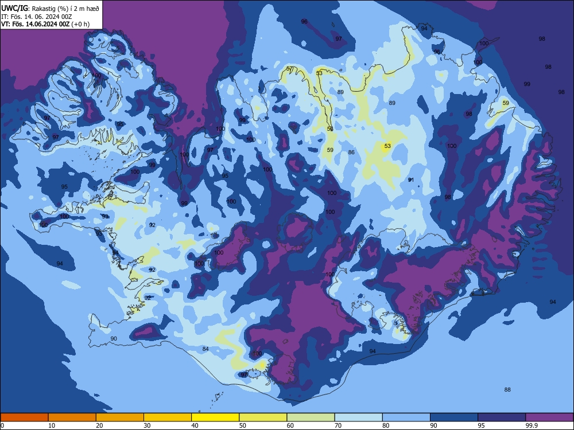Pick the pale yellow 50–60 legend swatch
The height and width of the screenshot is (430, 574).
(x=263, y=417)
